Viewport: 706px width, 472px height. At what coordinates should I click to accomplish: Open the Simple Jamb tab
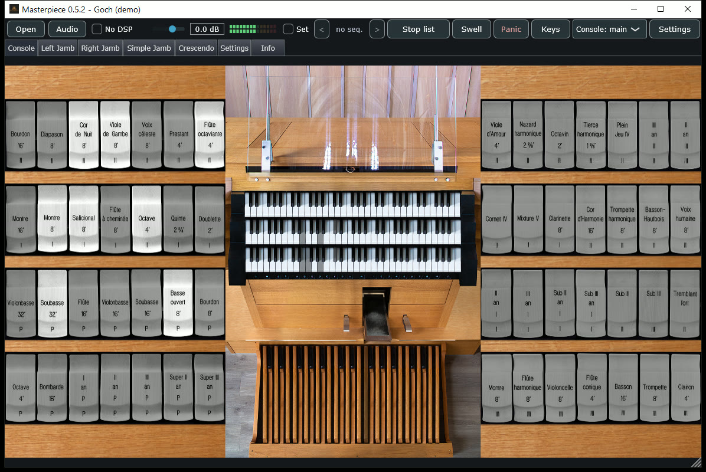click(x=149, y=48)
